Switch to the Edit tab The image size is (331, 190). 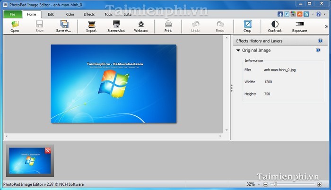tap(51, 14)
